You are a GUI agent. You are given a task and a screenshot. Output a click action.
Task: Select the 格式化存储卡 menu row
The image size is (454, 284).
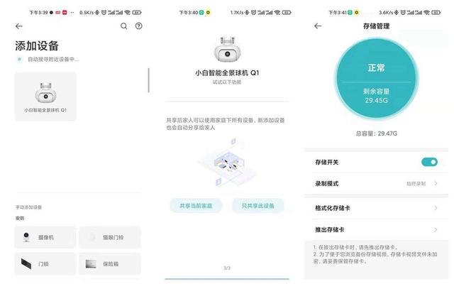pos(377,208)
